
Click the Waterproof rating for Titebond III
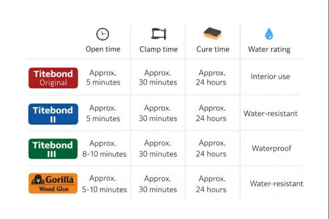point(271,148)
